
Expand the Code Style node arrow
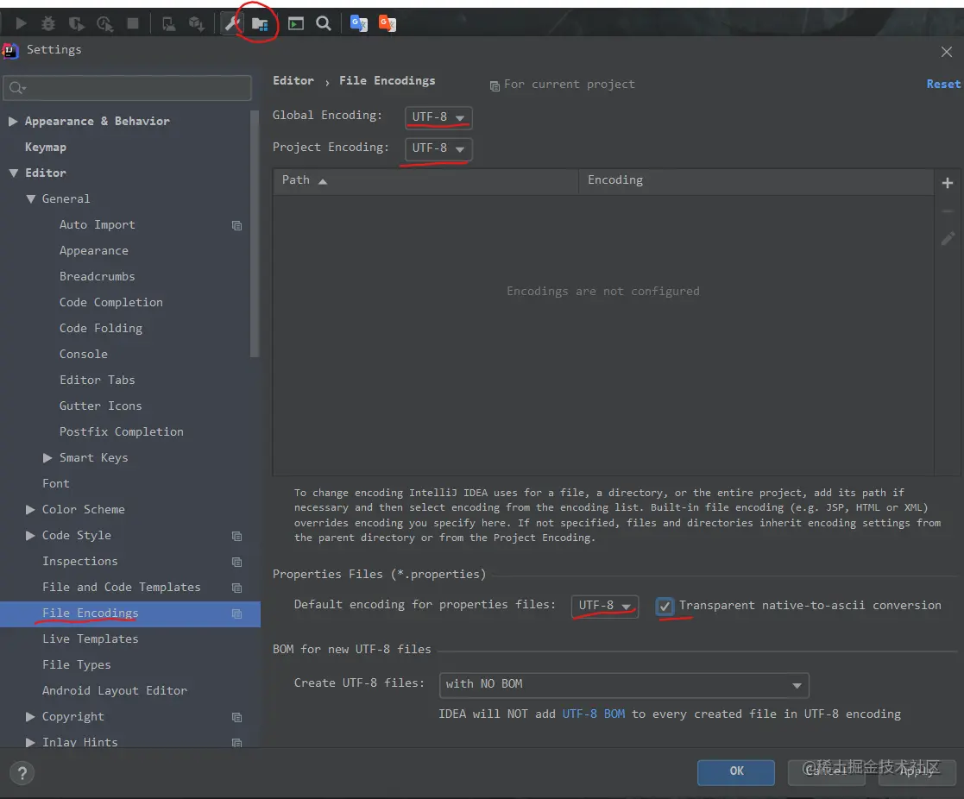(x=30, y=535)
